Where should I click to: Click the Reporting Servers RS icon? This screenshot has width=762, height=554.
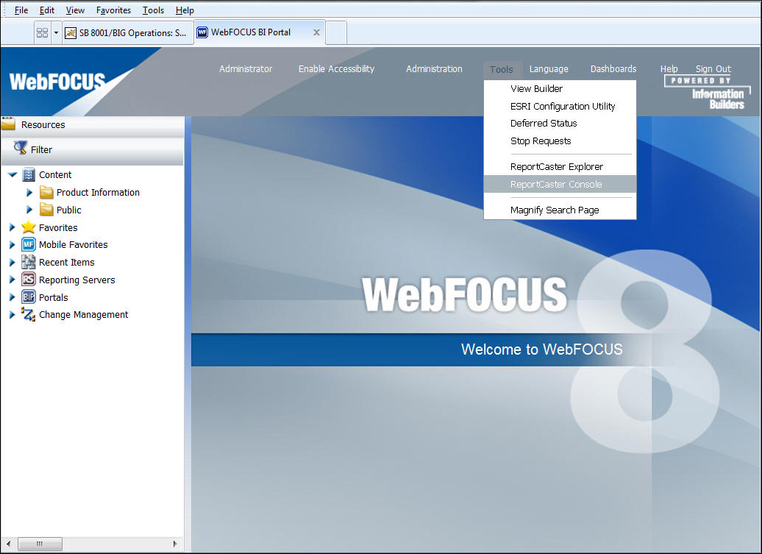[x=29, y=280]
